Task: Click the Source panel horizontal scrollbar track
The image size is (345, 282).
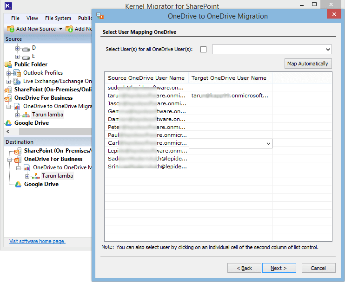Action: [x=55, y=131]
